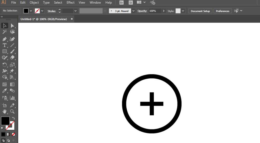Open the control bar Stroke color dropdown
Screen dimensions: 260x143
click(42, 11)
